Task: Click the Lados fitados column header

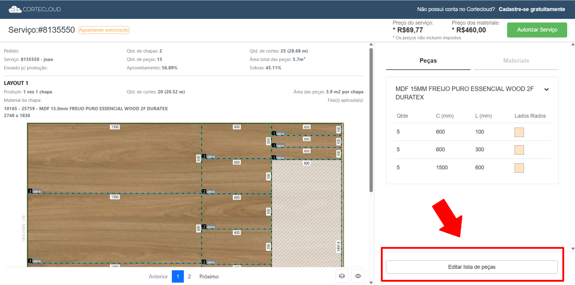Action: coord(530,116)
